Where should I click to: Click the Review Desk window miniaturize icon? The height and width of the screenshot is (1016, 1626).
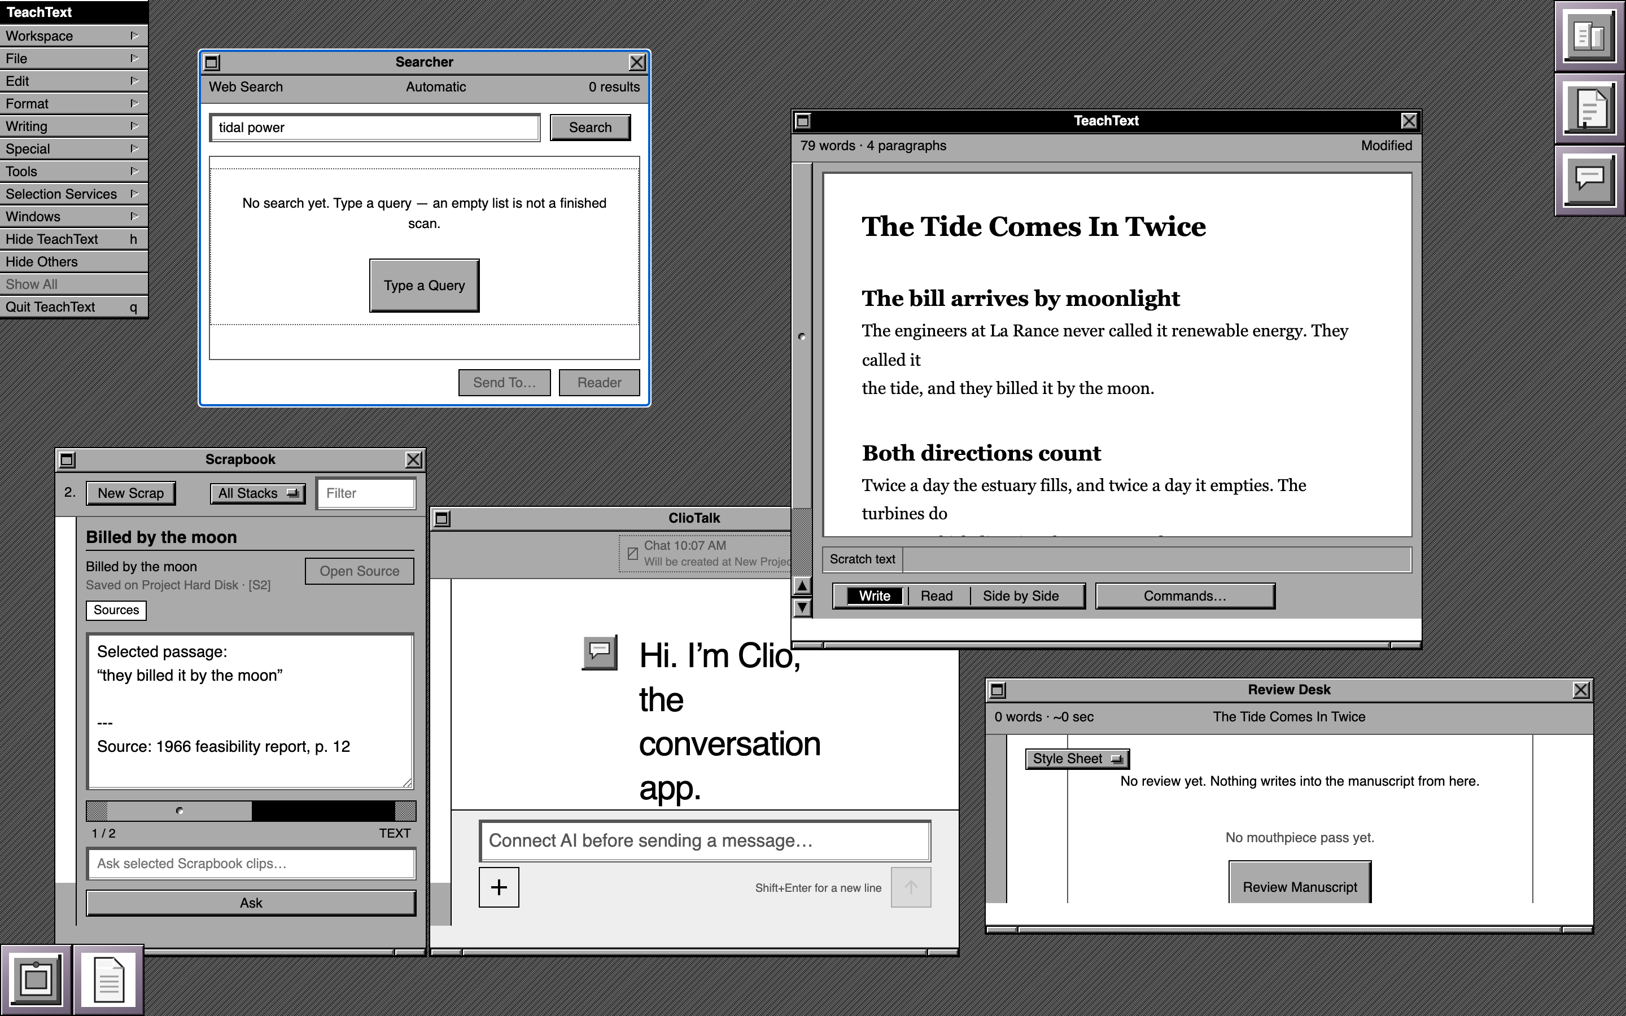(x=998, y=690)
